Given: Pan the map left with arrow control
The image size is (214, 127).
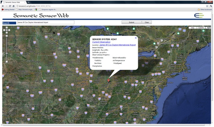Looking at the screenshot, I should 4,30.
